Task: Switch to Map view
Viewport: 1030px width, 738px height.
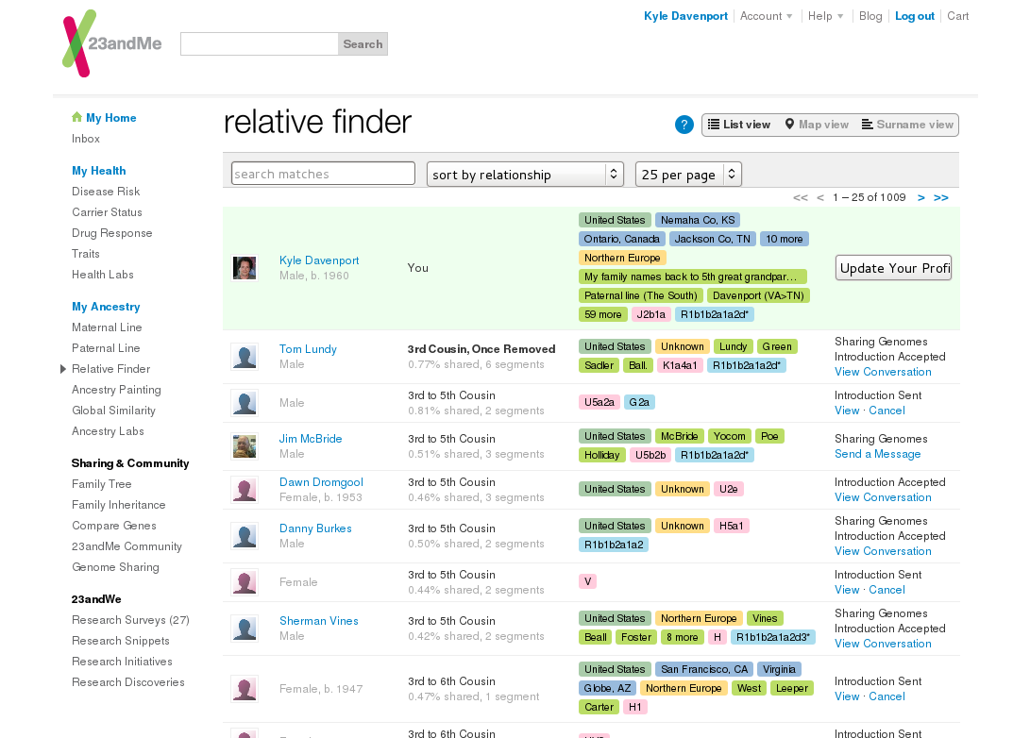Action: 817,125
